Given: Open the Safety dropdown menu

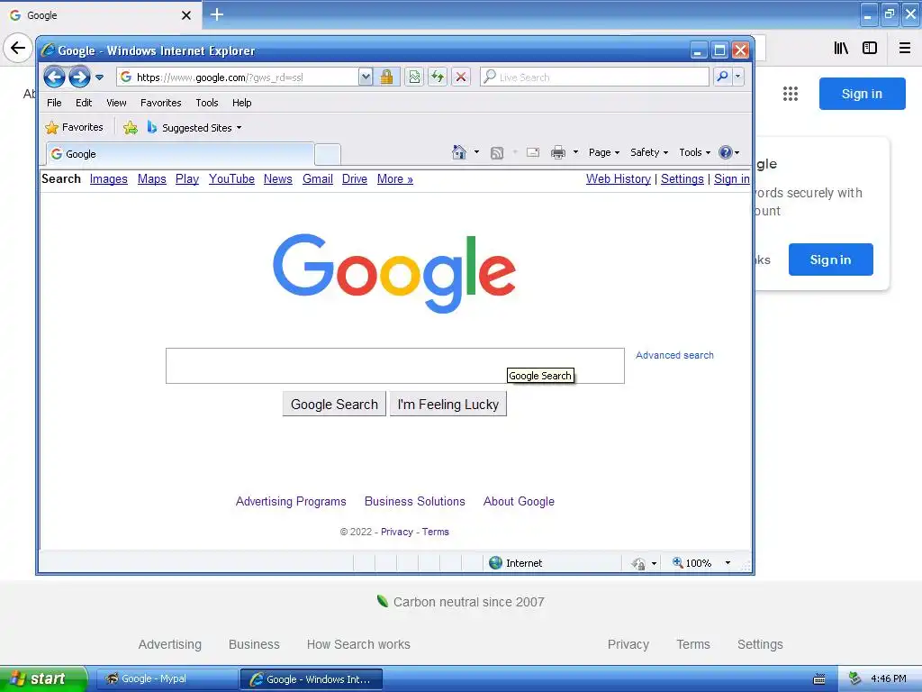Looking at the screenshot, I should pyautogui.click(x=649, y=152).
